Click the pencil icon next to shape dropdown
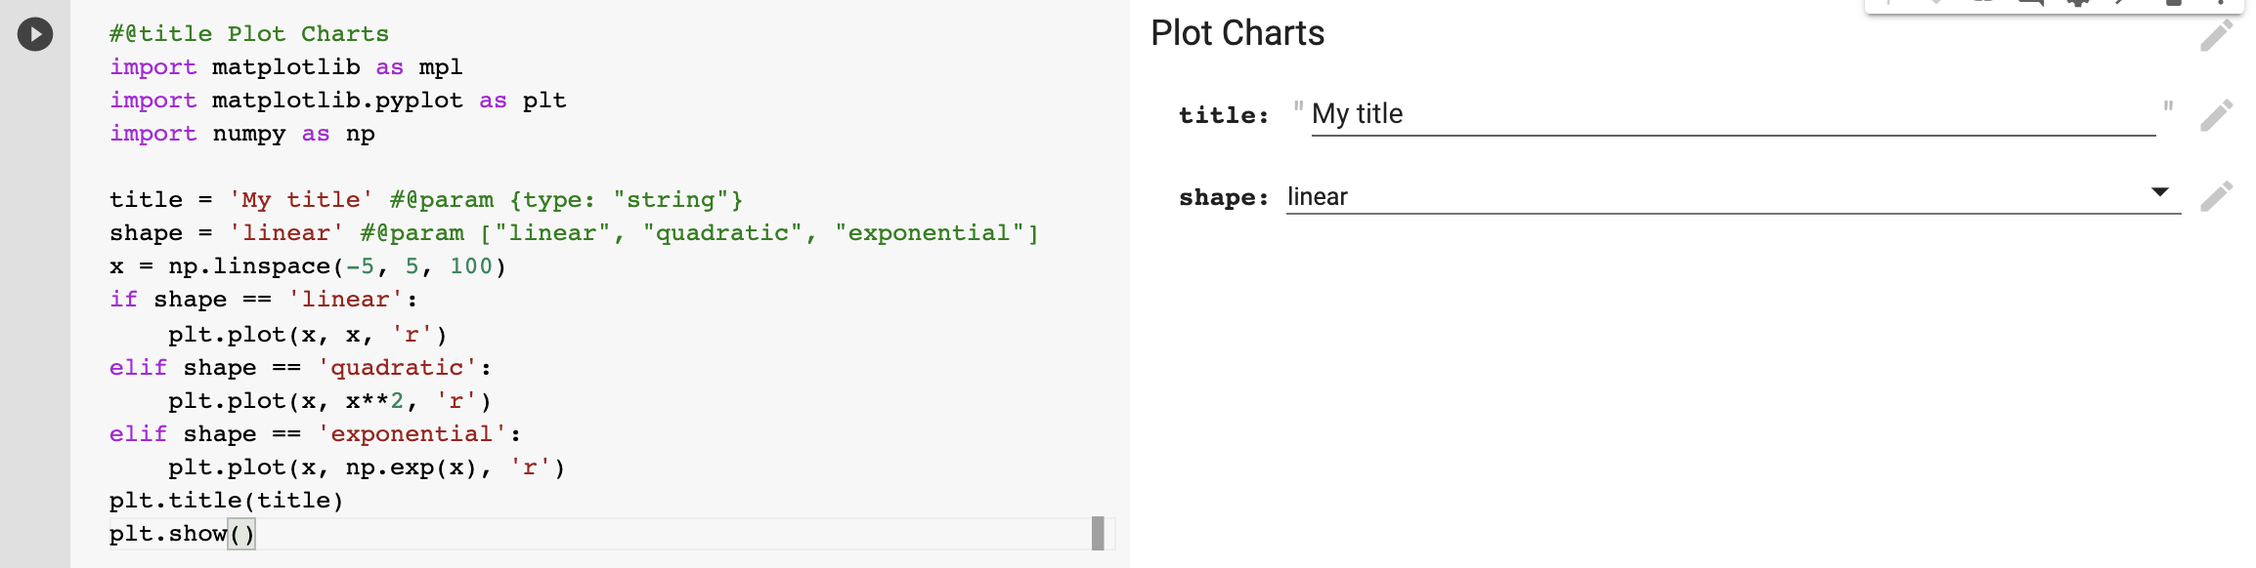The width and height of the screenshot is (2256, 568). coord(2216,196)
